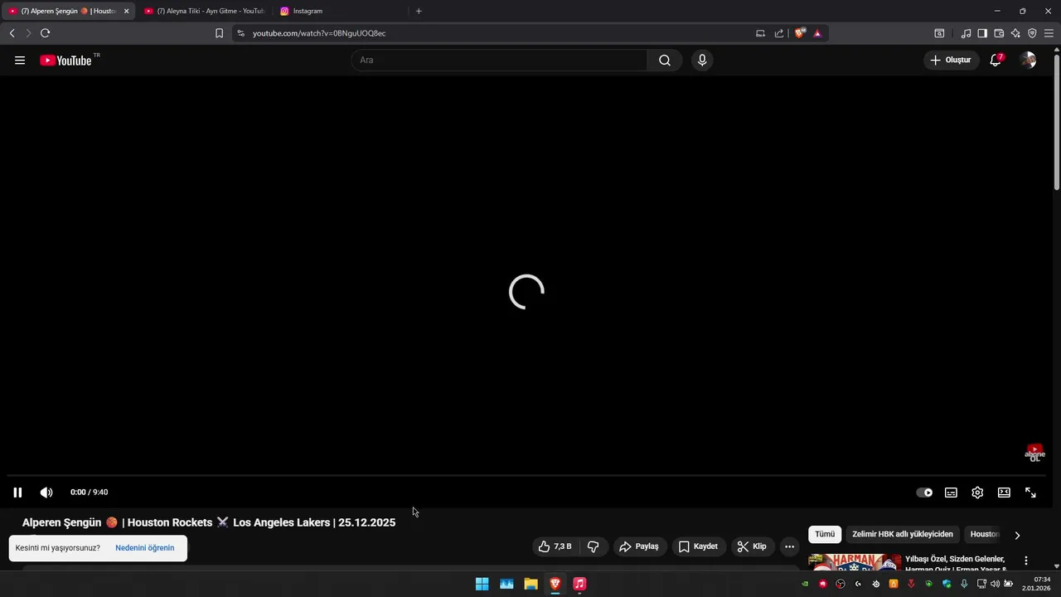Open options for Yılbaşı Özel video
This screenshot has width=1061, height=597.
pos(1026,561)
